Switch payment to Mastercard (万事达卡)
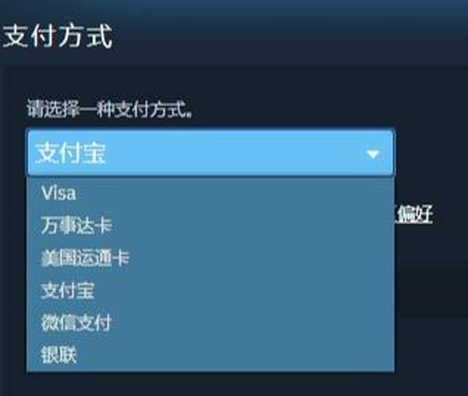This screenshot has width=468, height=396. click(x=210, y=225)
